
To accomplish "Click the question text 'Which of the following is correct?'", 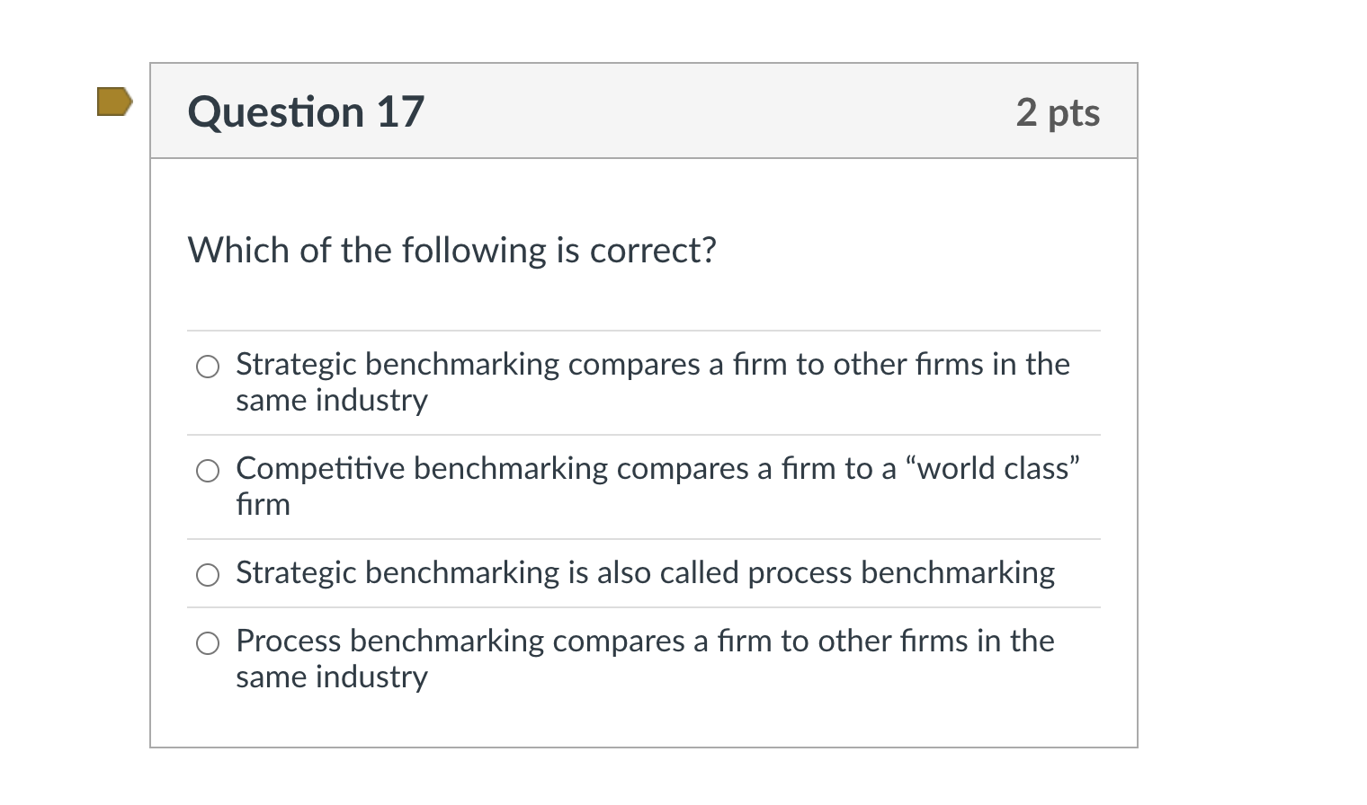I will point(451,251).
